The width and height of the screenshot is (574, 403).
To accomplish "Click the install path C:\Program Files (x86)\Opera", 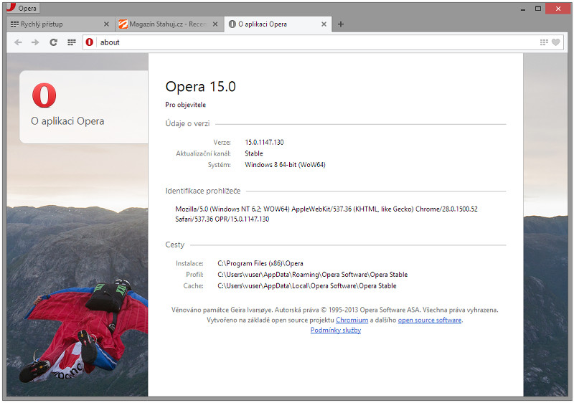I will 260,264.
